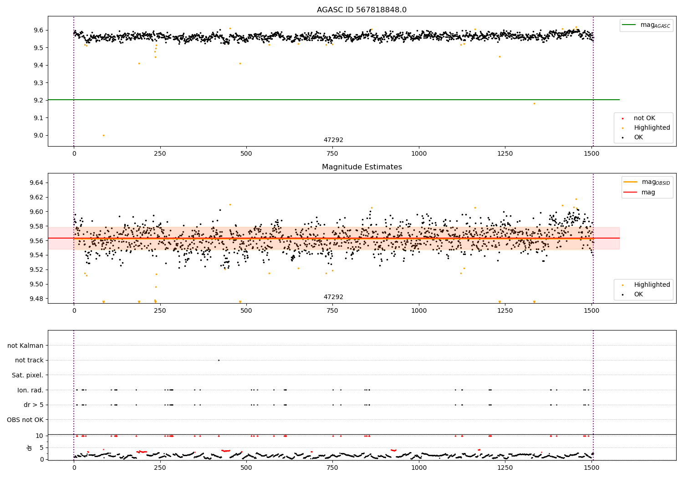
Task: Click the 10 tick on the dr axis
Action: pyautogui.click(x=40, y=436)
